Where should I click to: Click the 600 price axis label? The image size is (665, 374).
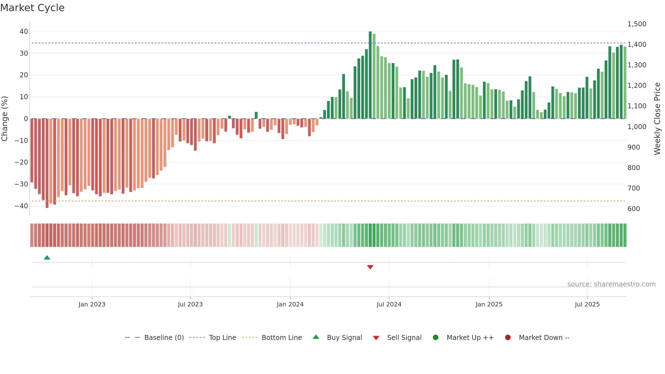[634, 209]
